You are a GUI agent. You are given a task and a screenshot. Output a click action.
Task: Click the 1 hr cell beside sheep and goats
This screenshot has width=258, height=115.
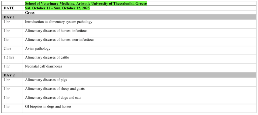(x=12, y=91)
